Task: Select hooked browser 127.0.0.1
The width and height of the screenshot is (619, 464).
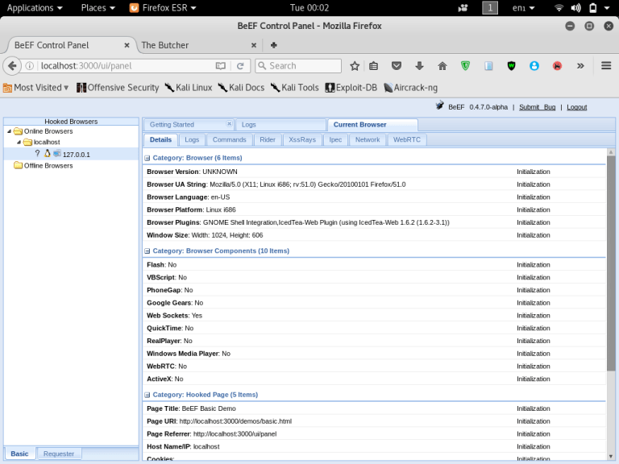Action: click(76, 154)
